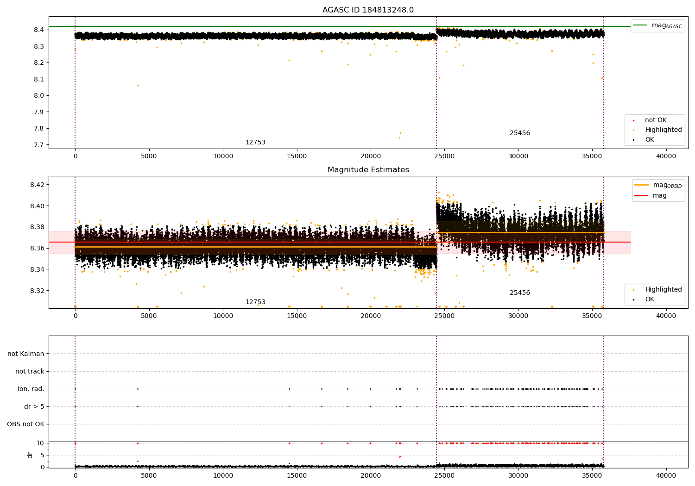Click the "8.42" y-axis tick label
Image resolution: width=695 pixels, height=486 pixels.
[37, 185]
